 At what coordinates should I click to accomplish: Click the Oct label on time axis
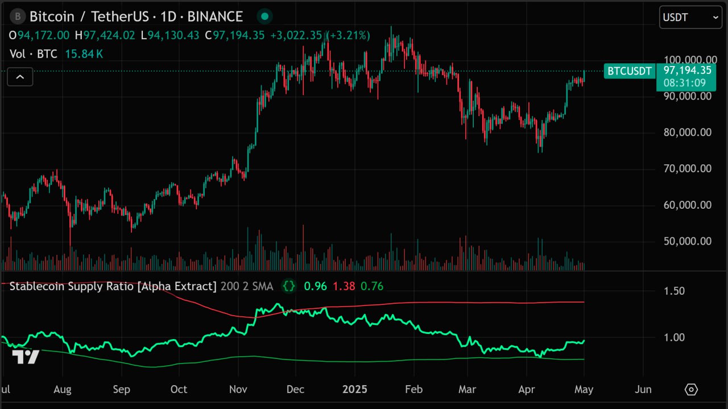(179, 390)
